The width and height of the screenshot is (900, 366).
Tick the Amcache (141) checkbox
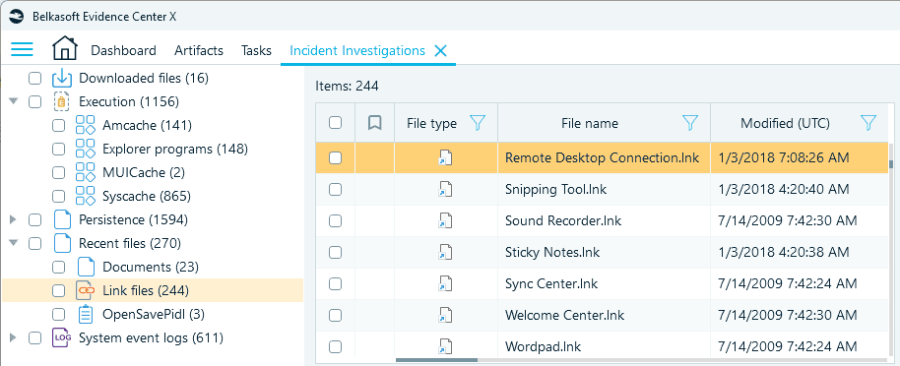click(x=58, y=126)
